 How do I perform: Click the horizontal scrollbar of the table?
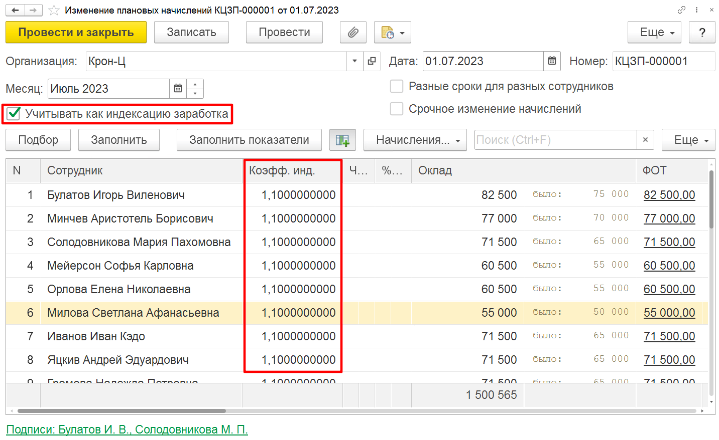coord(122,411)
